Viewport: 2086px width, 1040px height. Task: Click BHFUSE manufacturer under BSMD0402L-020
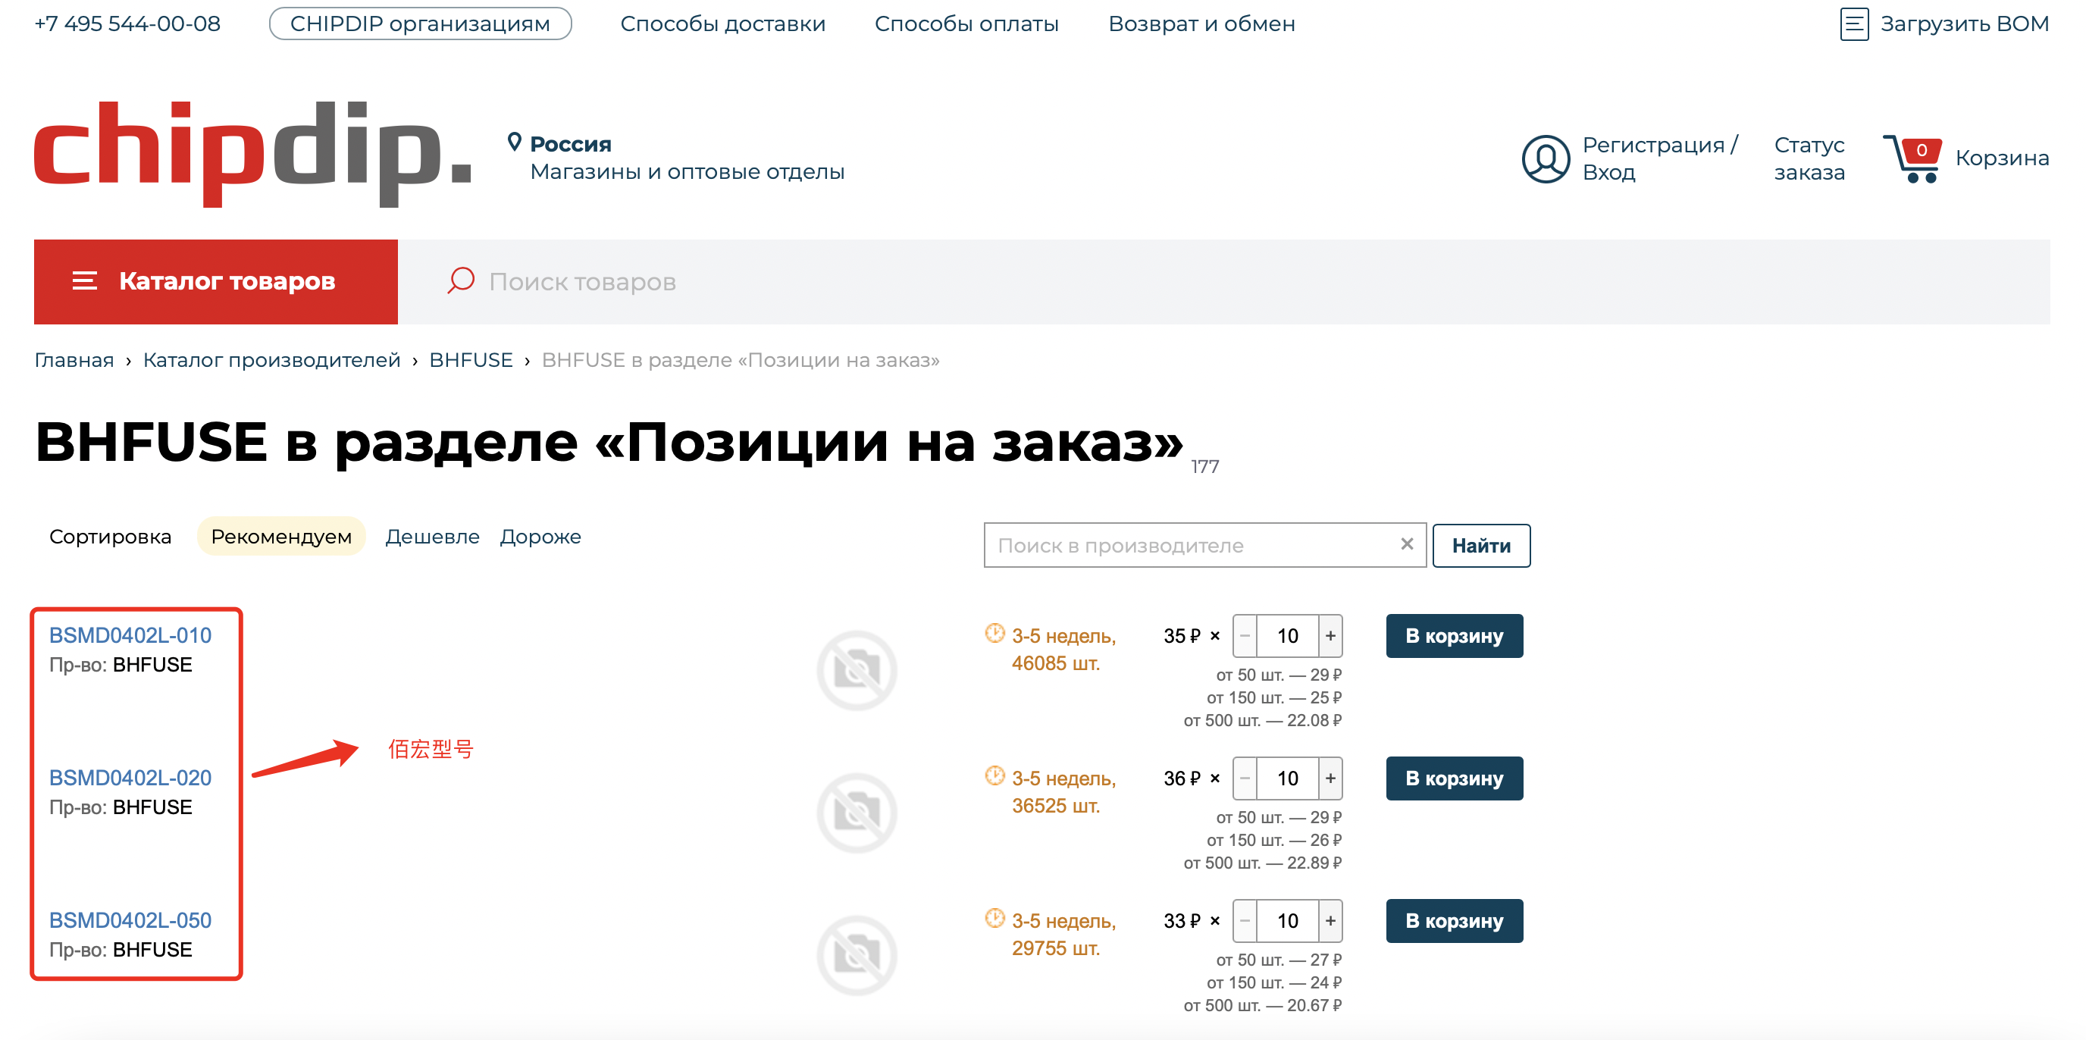152,807
